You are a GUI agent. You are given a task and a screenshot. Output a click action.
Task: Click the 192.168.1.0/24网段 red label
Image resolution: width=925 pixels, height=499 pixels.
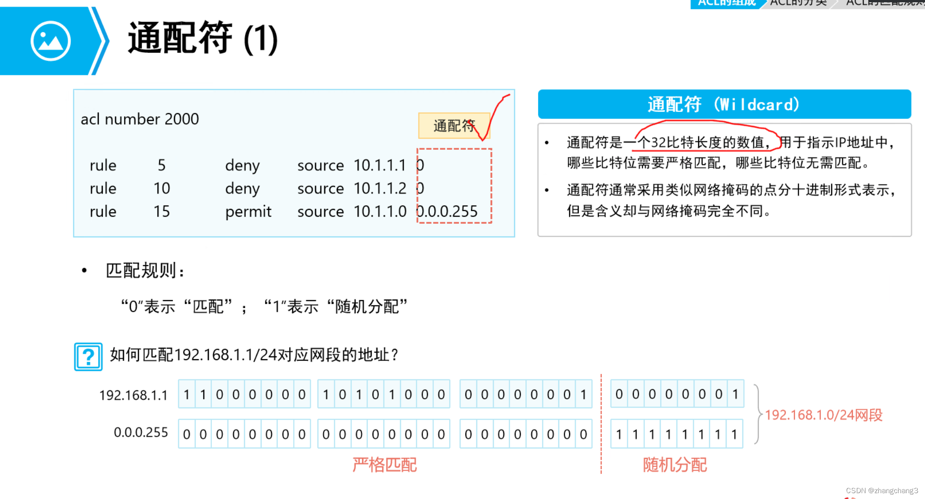[824, 415]
